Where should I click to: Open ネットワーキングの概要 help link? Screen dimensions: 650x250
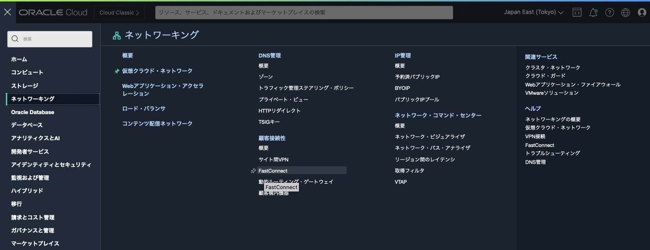[x=553, y=119]
